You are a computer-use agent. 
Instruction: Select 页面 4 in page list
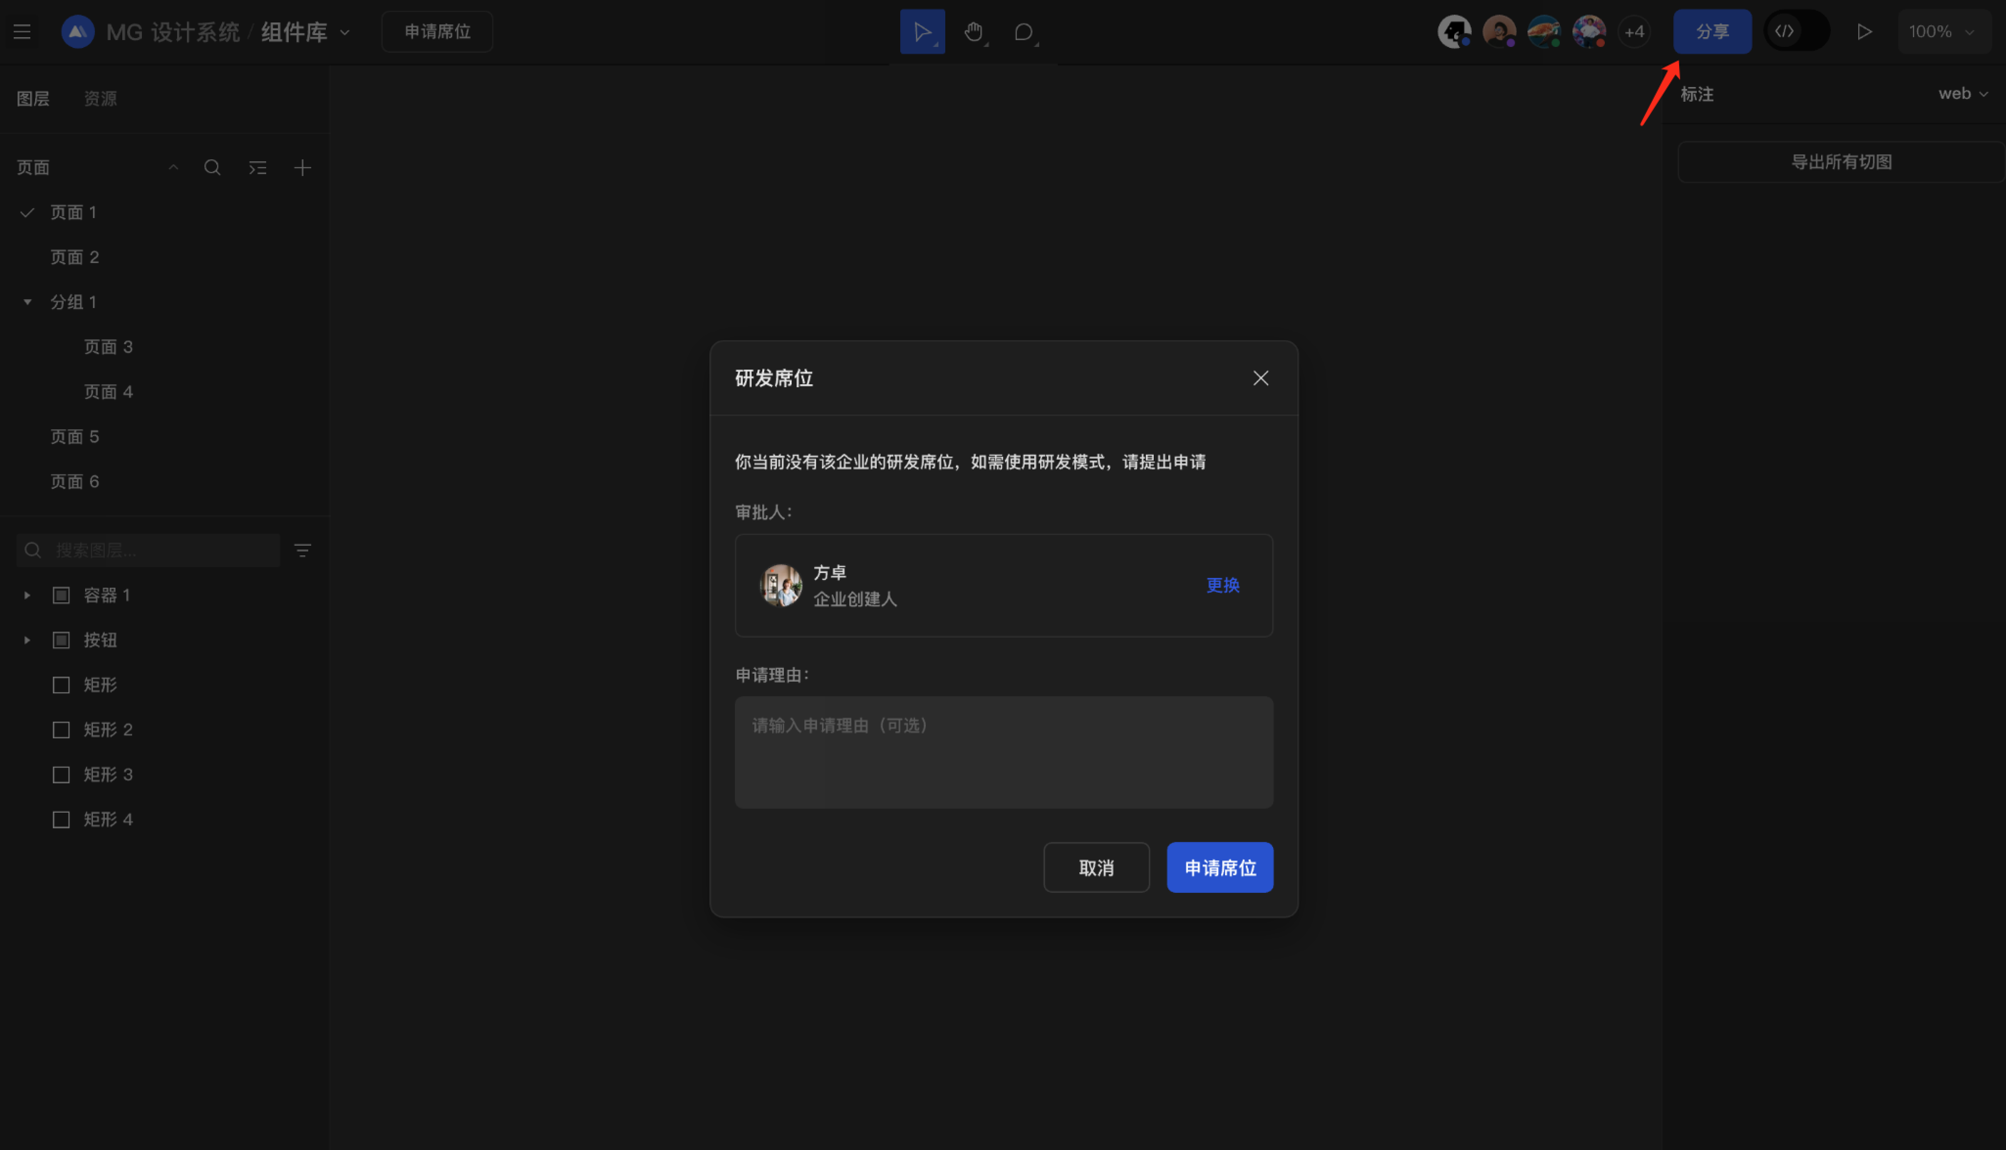164,392
